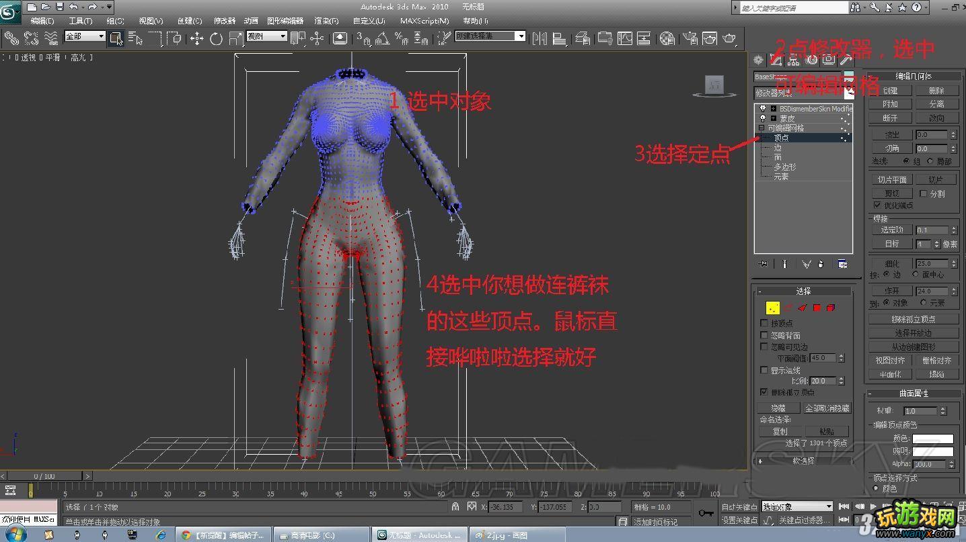Expand the 软选择 rollout
This screenshot has width=966, height=542.
803,461
